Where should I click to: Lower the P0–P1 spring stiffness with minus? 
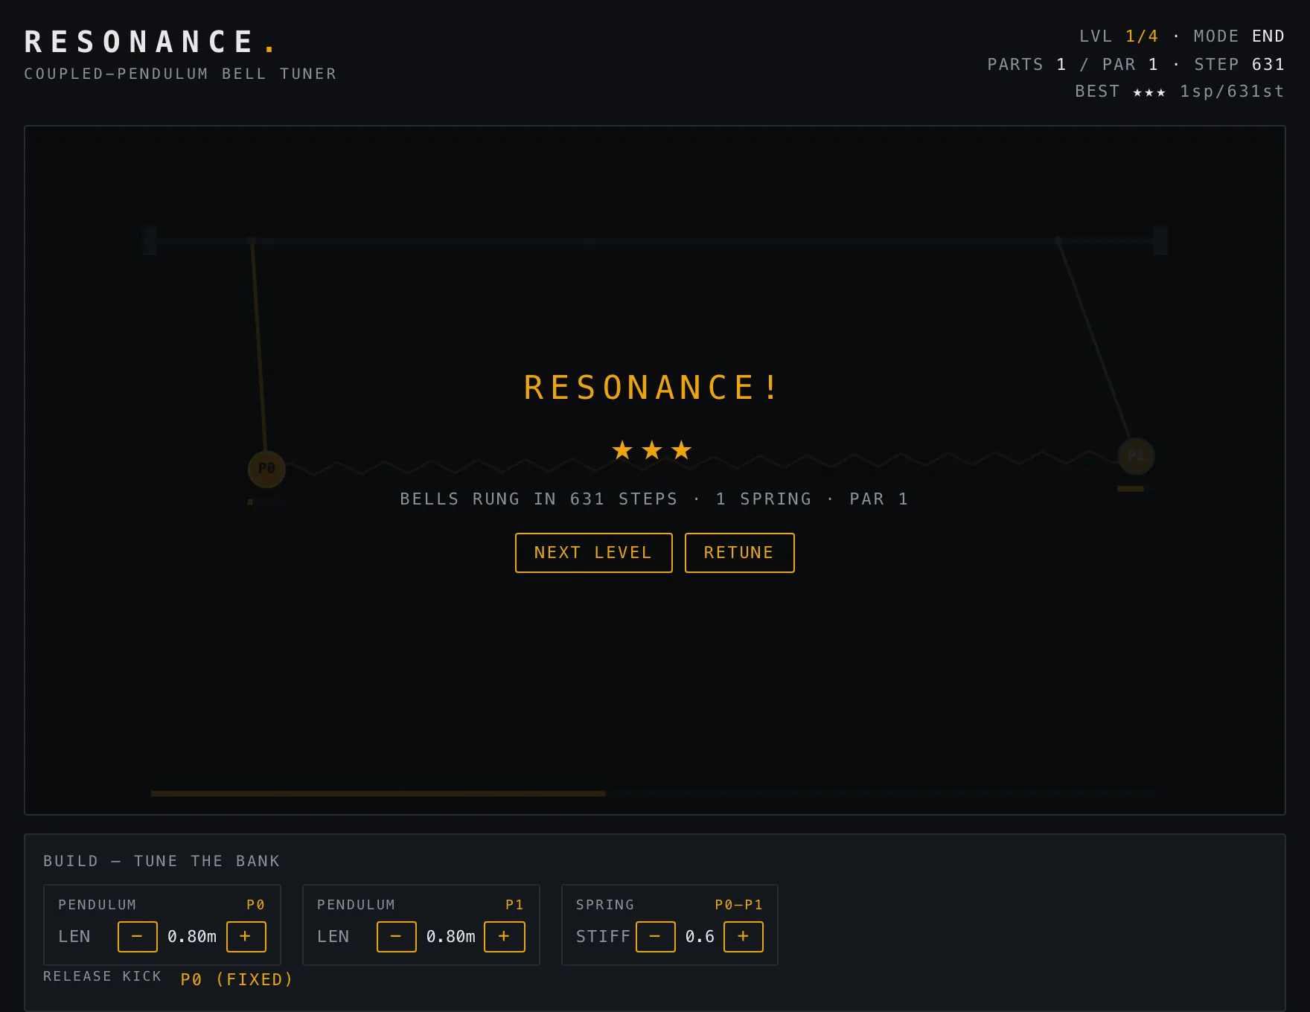click(x=655, y=937)
